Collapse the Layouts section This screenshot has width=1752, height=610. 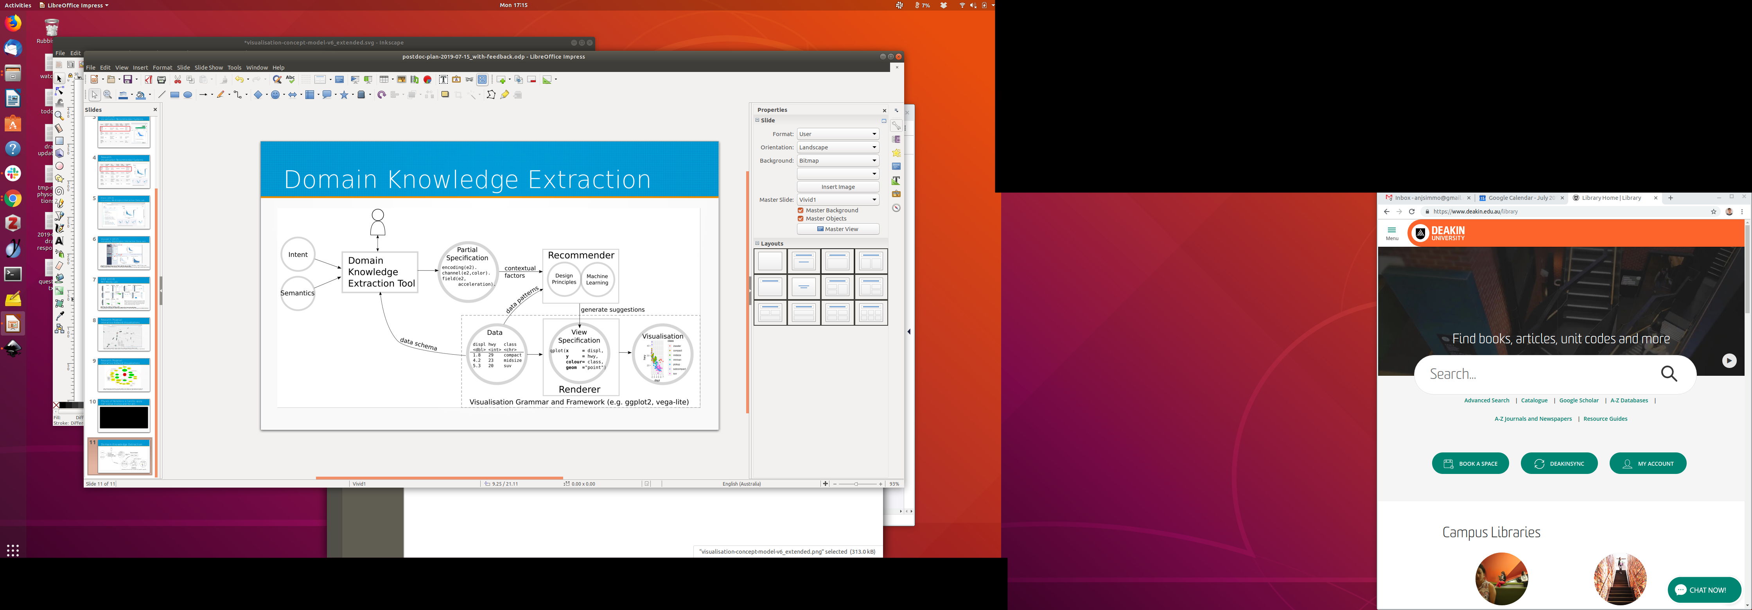pos(757,244)
